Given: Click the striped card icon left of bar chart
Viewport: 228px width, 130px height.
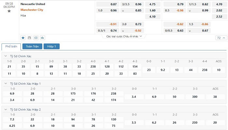Looking at the screenshot, I should pyautogui.click(x=36, y=38).
